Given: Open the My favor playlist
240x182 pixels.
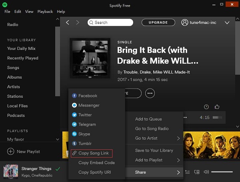Looking at the screenshot, I should (x=16, y=139).
